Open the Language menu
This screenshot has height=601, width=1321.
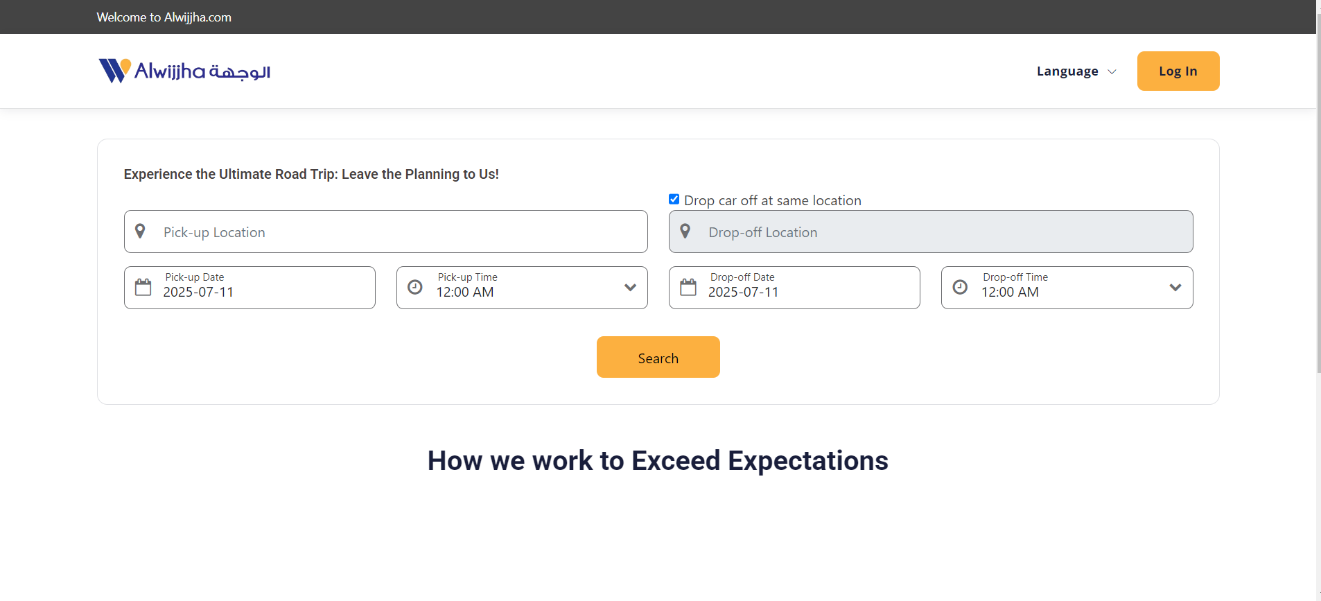pos(1076,71)
